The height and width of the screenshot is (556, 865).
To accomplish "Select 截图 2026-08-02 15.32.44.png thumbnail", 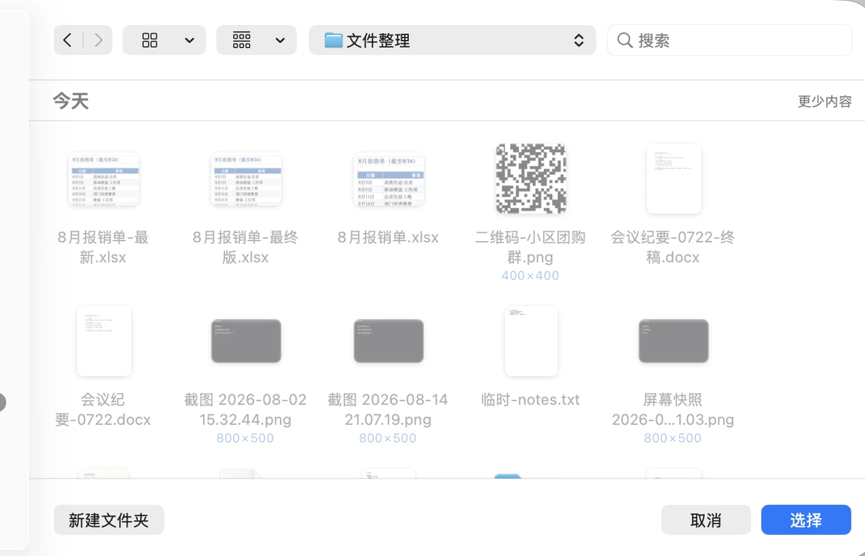I will coord(246,341).
